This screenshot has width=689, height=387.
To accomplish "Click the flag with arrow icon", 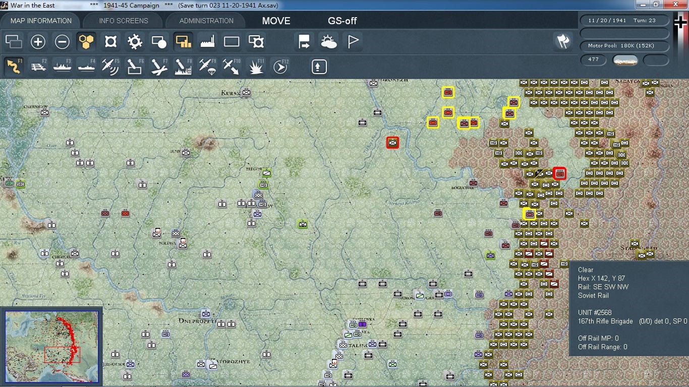I will (x=304, y=42).
